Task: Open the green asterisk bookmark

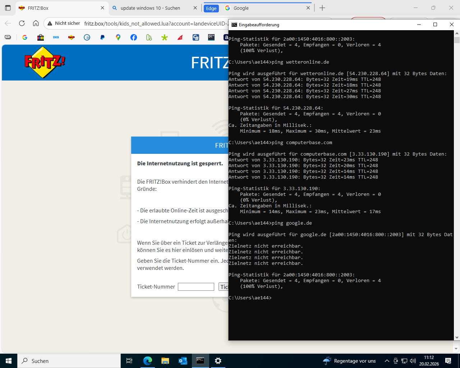Action: click(x=165, y=37)
